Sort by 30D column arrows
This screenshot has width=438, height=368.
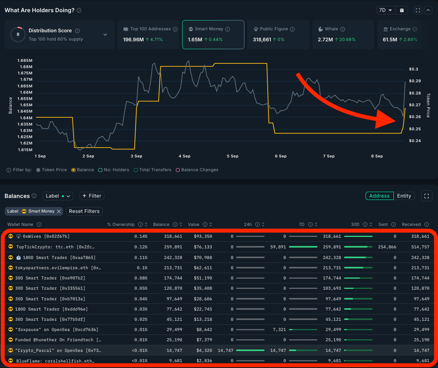(371, 224)
